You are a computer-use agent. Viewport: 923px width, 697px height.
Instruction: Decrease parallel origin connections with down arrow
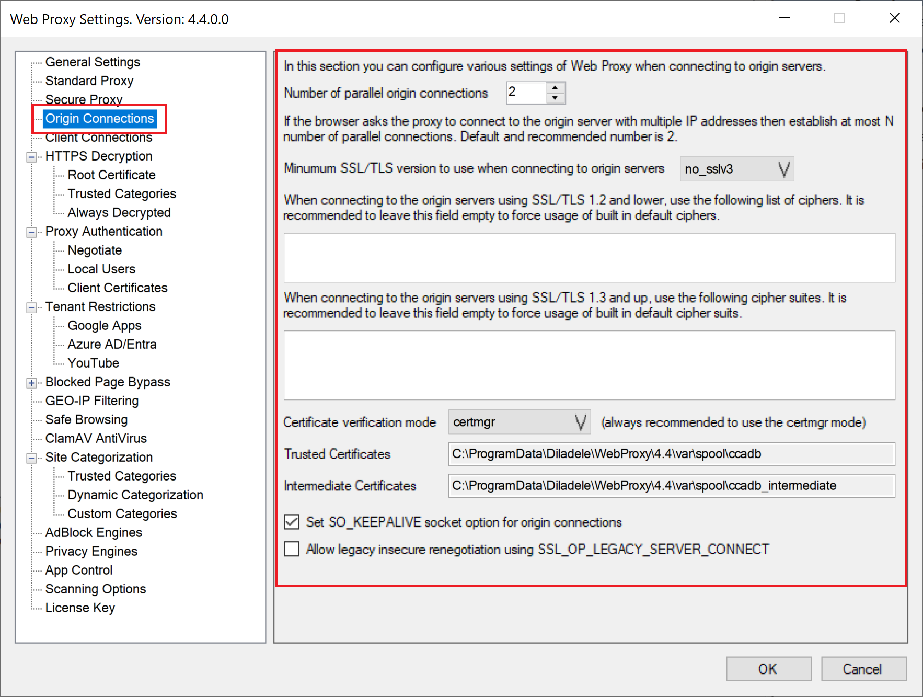tap(555, 98)
